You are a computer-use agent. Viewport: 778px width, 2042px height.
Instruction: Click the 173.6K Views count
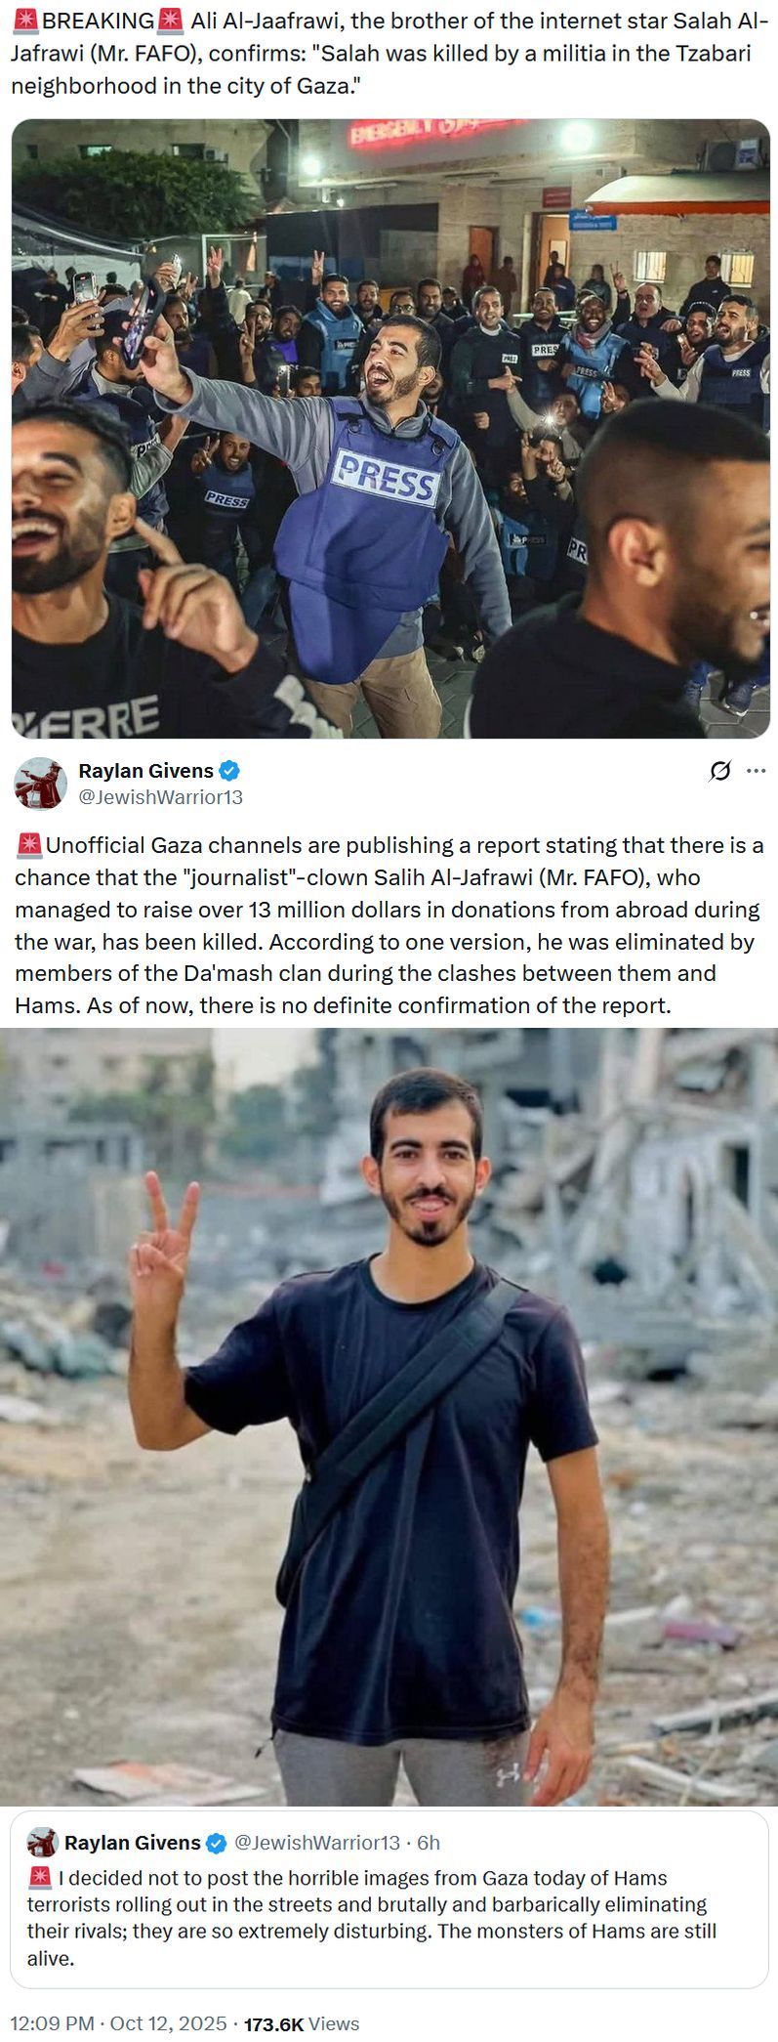point(302,2023)
